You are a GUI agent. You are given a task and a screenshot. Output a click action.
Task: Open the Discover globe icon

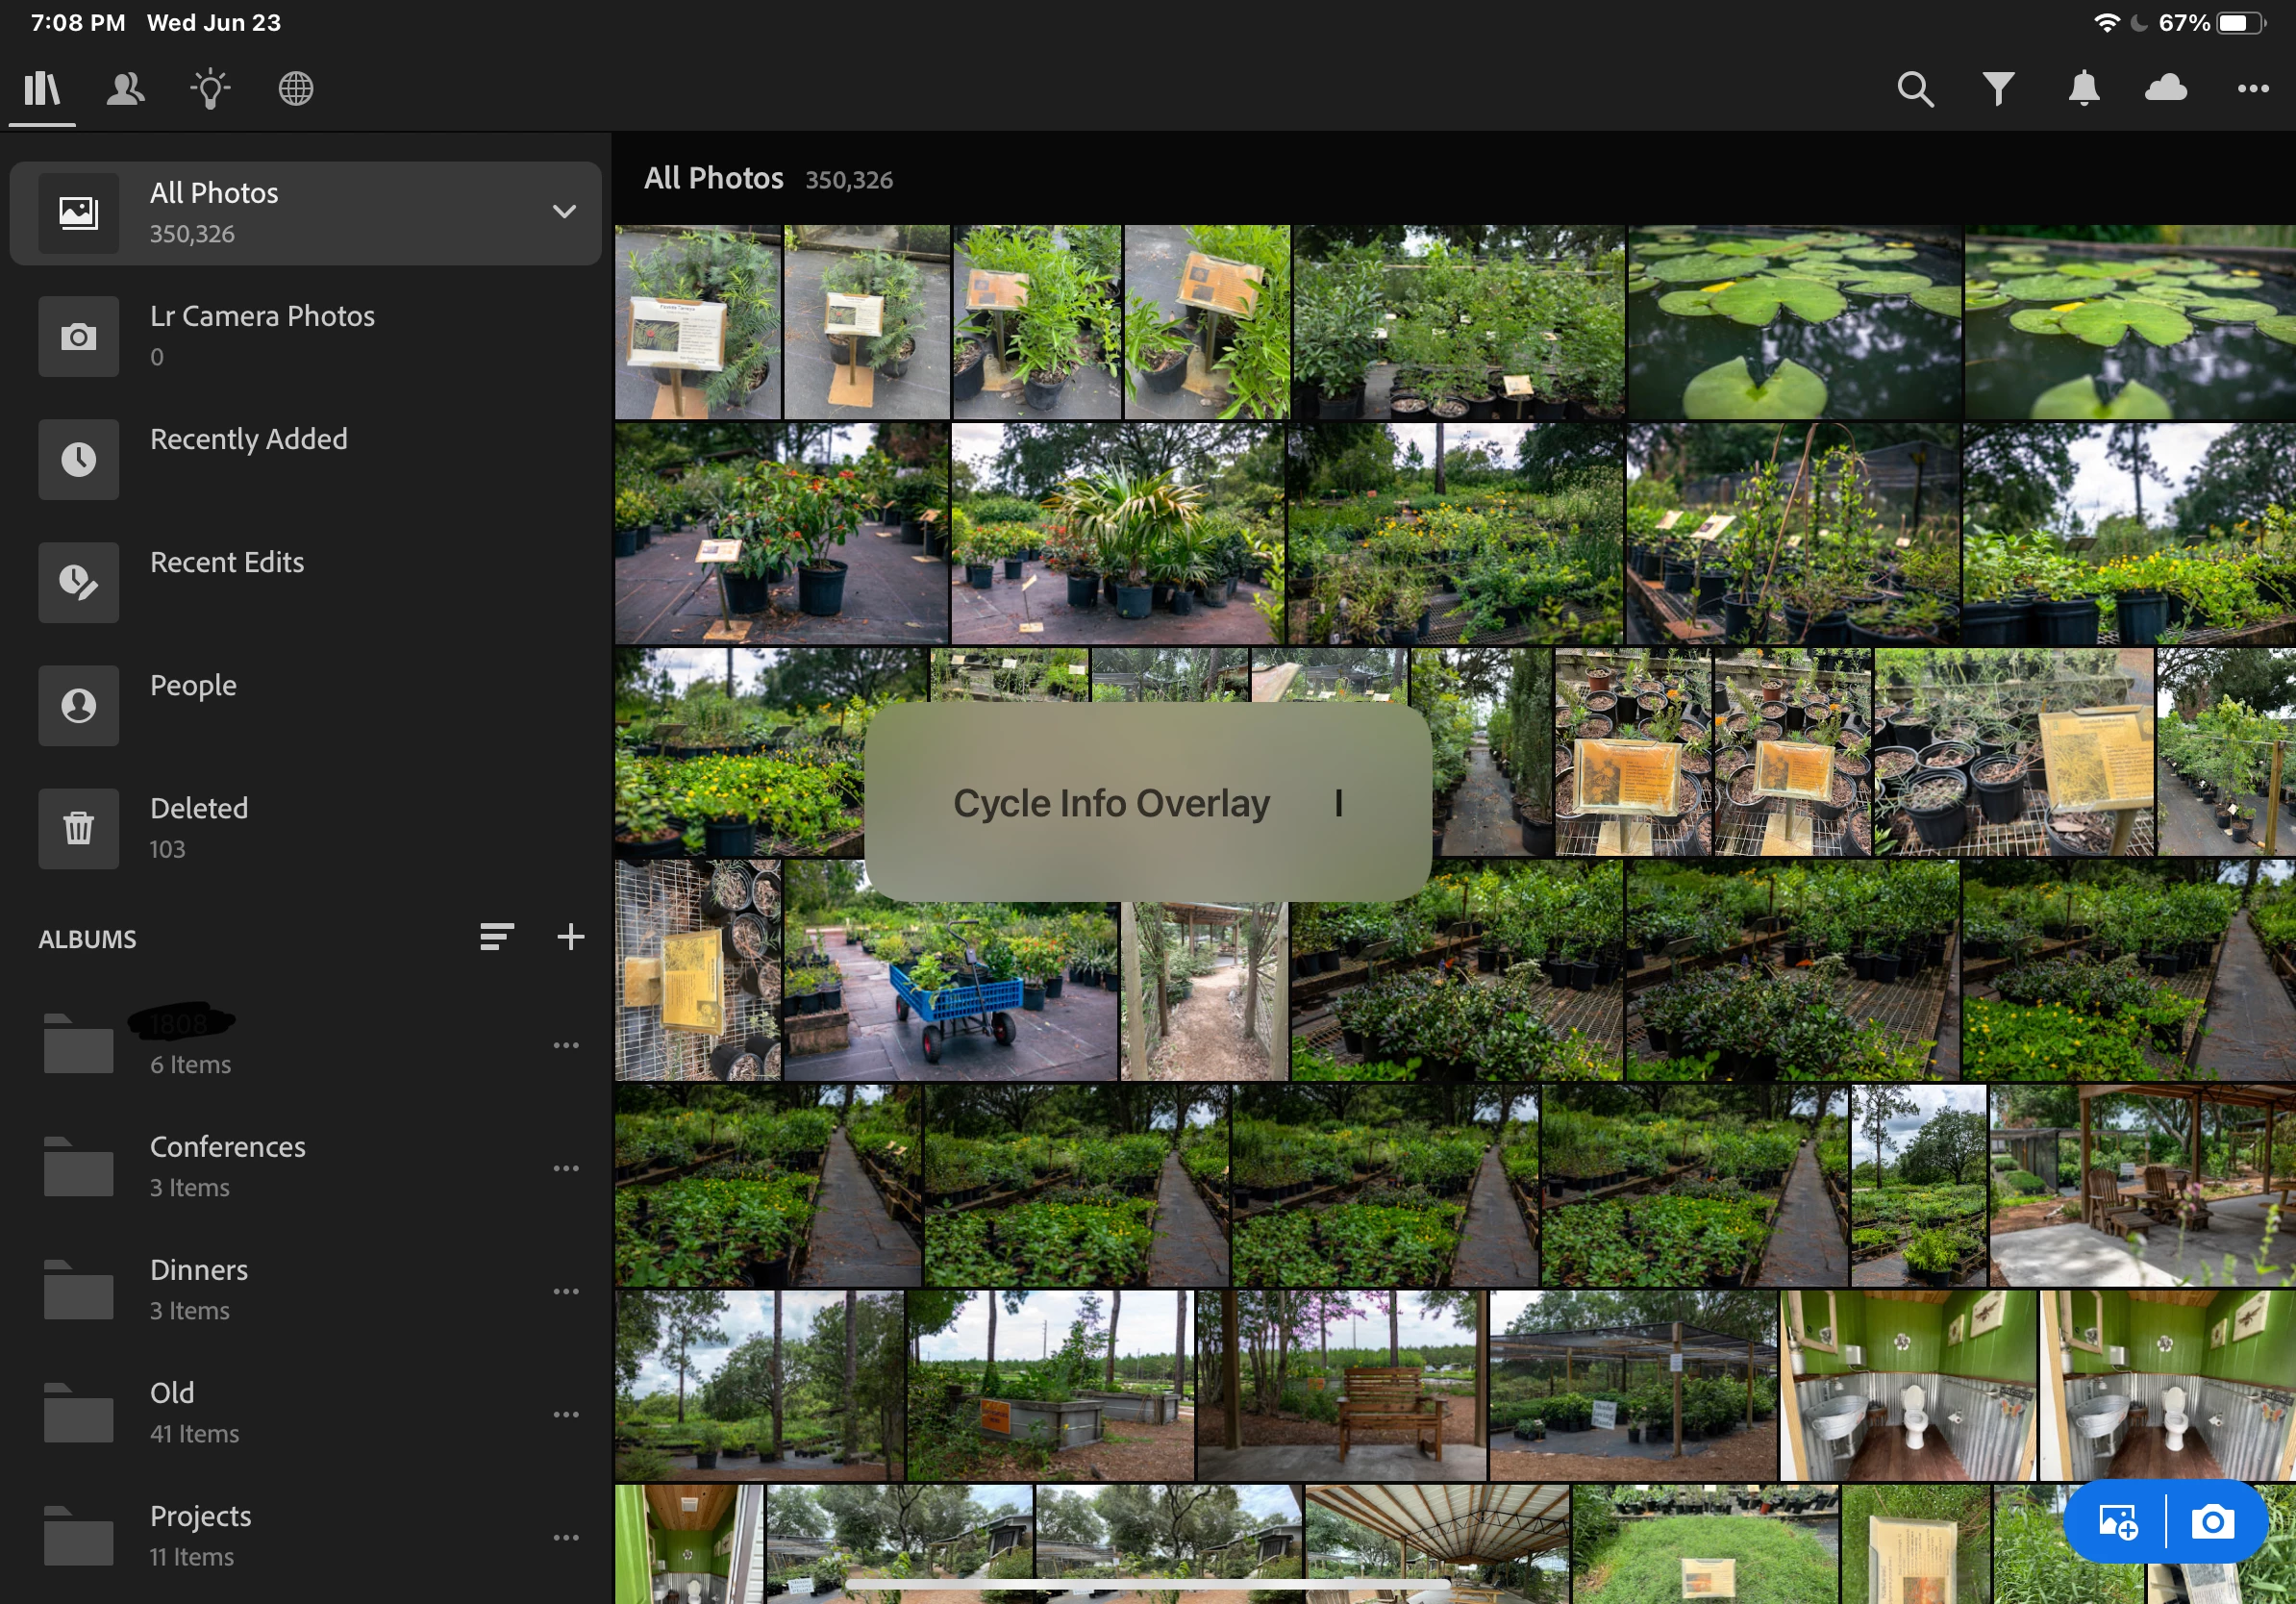click(296, 89)
